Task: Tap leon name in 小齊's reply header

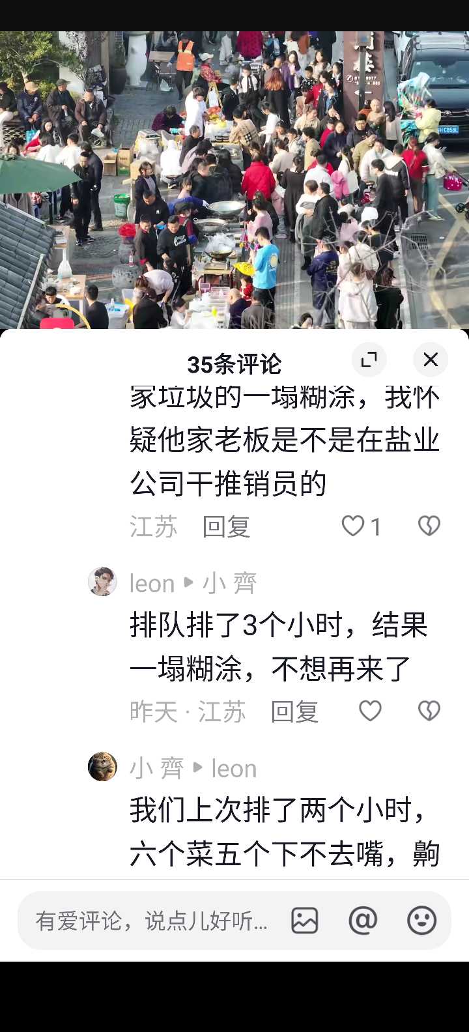Action: [234, 768]
